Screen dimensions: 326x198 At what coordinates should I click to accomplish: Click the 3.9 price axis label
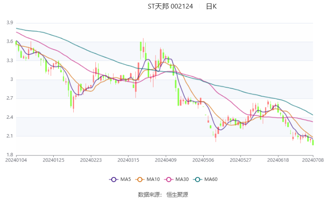9,23
